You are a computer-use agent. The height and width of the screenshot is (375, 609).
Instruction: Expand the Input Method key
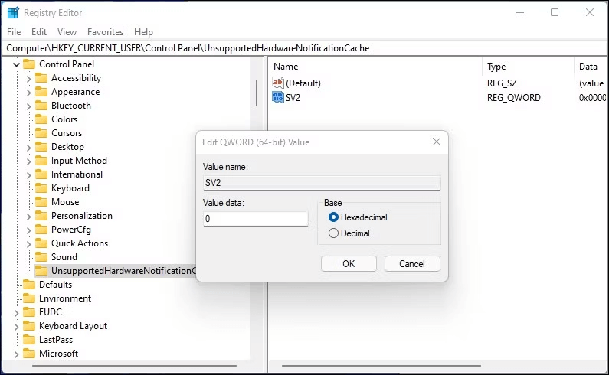coord(28,161)
